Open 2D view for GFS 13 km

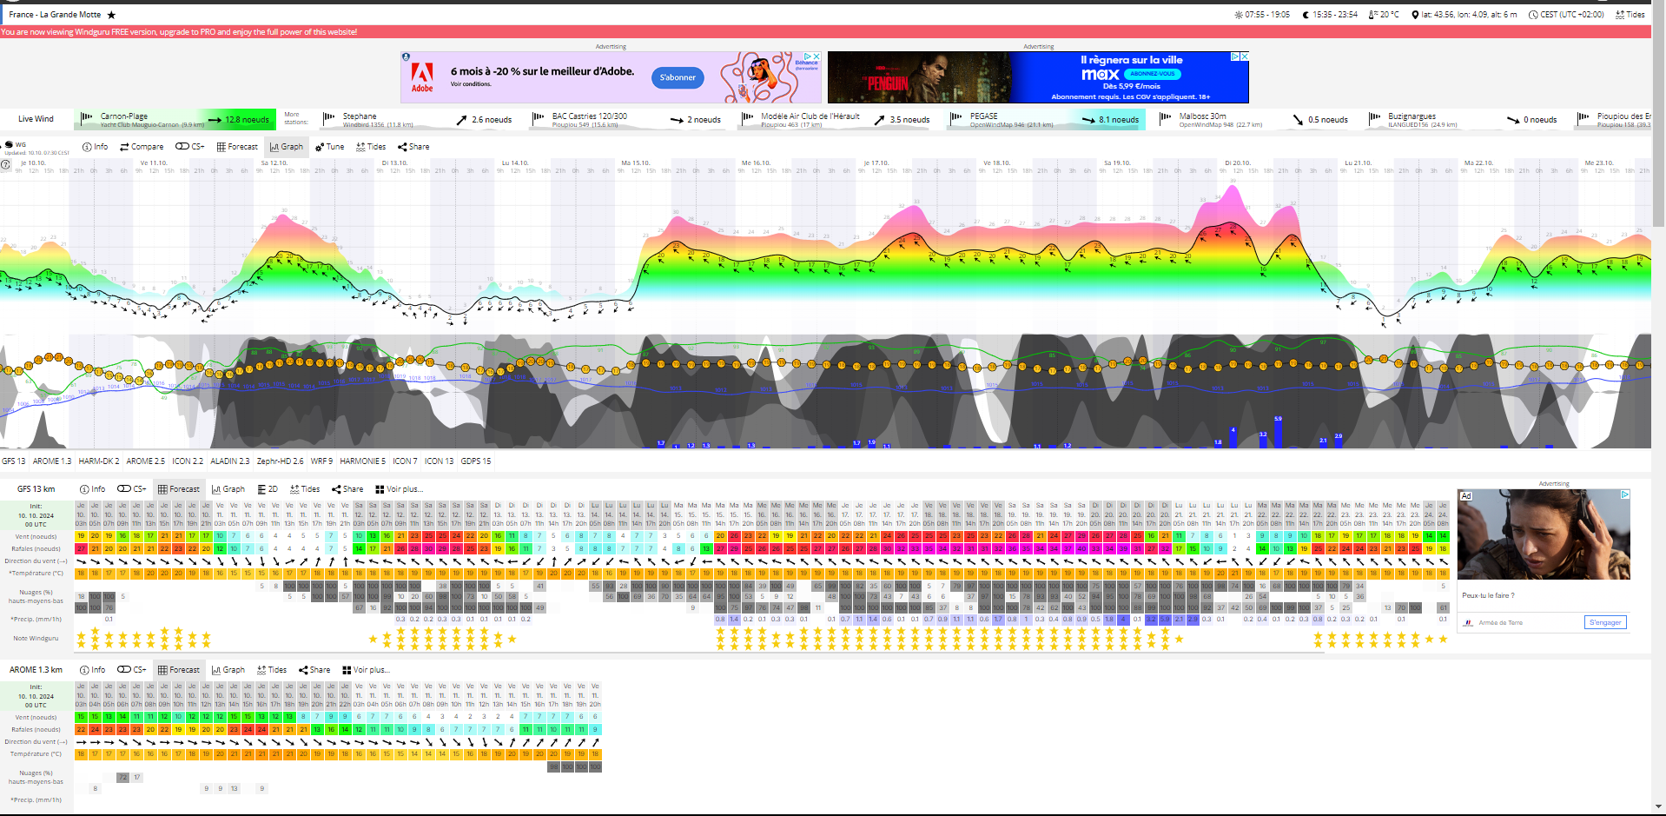pyautogui.click(x=268, y=489)
